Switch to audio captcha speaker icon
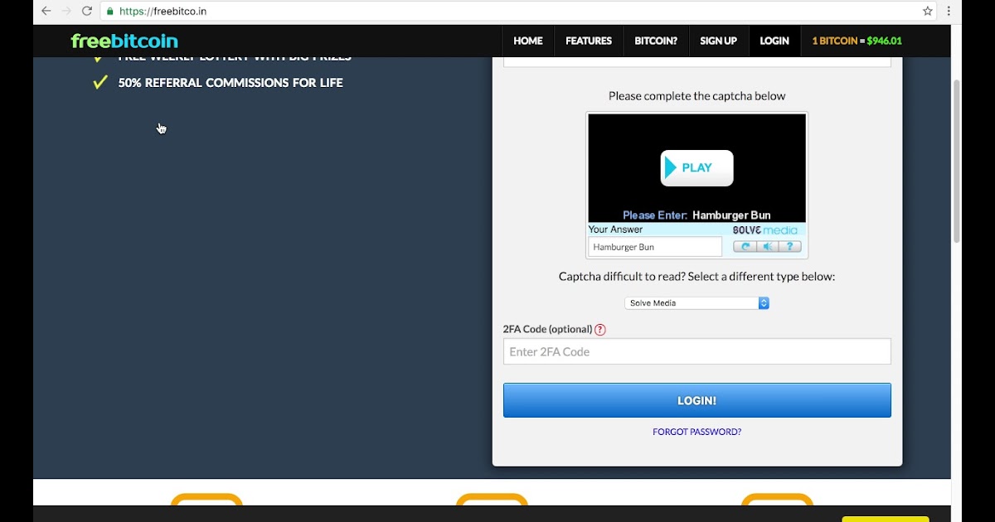The height and width of the screenshot is (522, 995). (768, 247)
